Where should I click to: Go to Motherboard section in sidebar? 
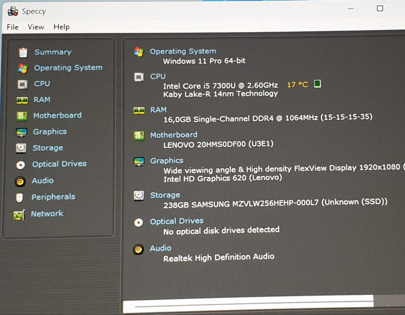point(58,115)
